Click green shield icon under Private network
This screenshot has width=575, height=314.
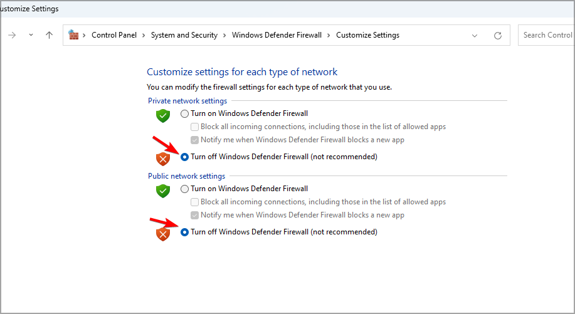point(163,115)
